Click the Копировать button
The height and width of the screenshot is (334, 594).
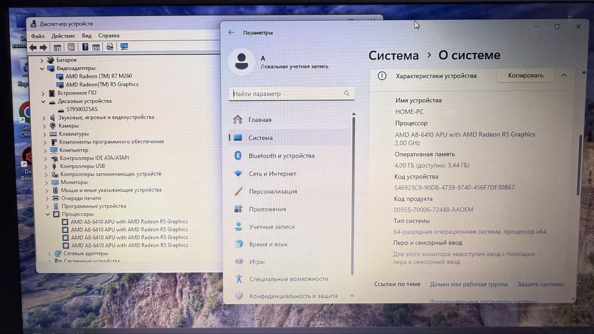tap(526, 75)
